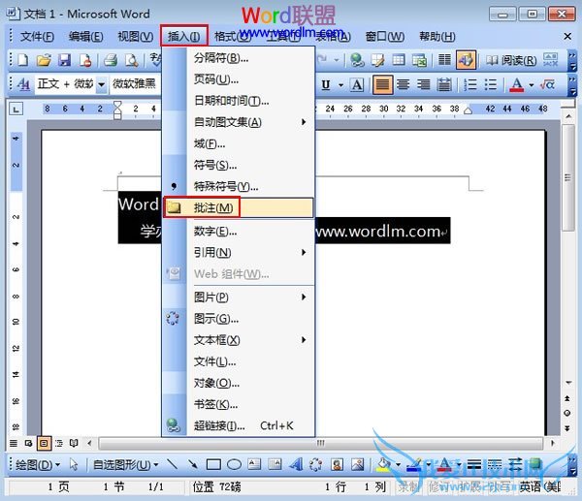The width and height of the screenshot is (582, 501).
Task: Toggle Distributed alignment
Action: (444, 85)
